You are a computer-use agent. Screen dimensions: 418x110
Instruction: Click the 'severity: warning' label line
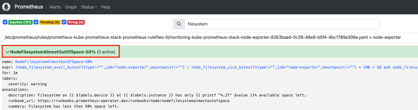pos(27,84)
